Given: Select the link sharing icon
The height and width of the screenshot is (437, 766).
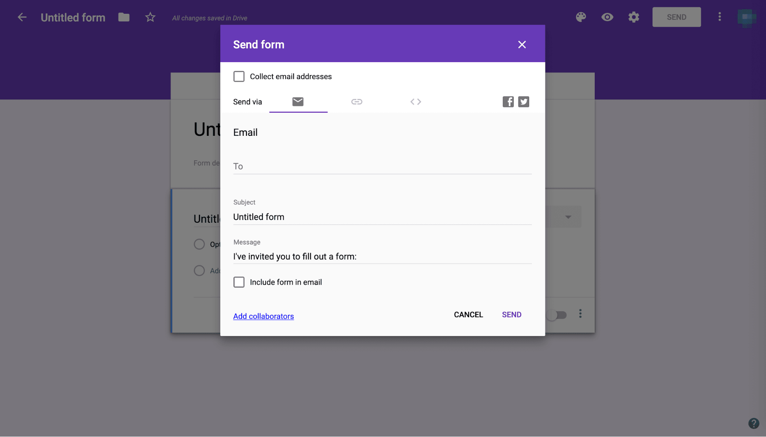Looking at the screenshot, I should coord(356,101).
